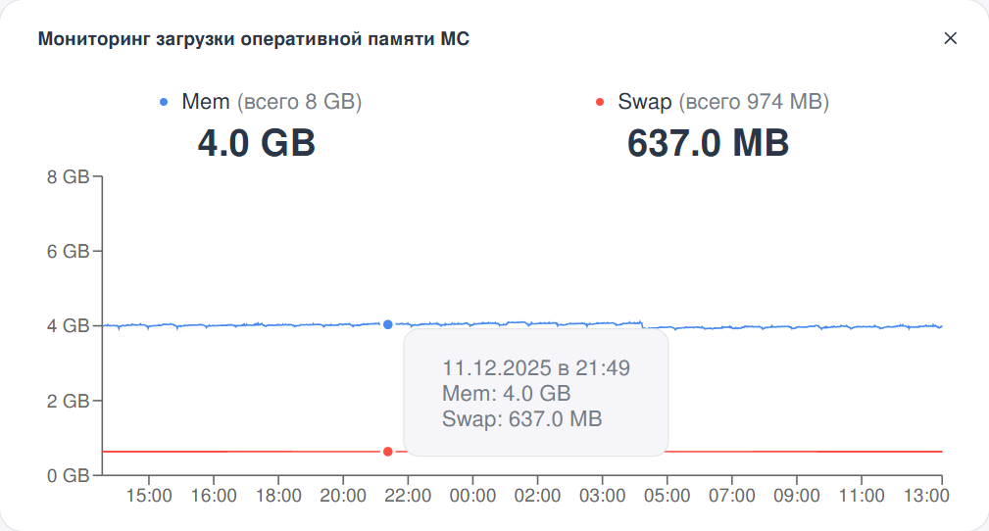
Task: Click the dialog title about memory monitoring
Action: coord(253,39)
